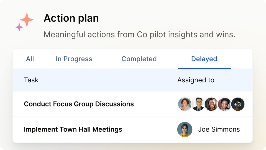This screenshot has width=266, height=150.
Task: Open Joe Simmons' profile photo
Action: (185, 129)
